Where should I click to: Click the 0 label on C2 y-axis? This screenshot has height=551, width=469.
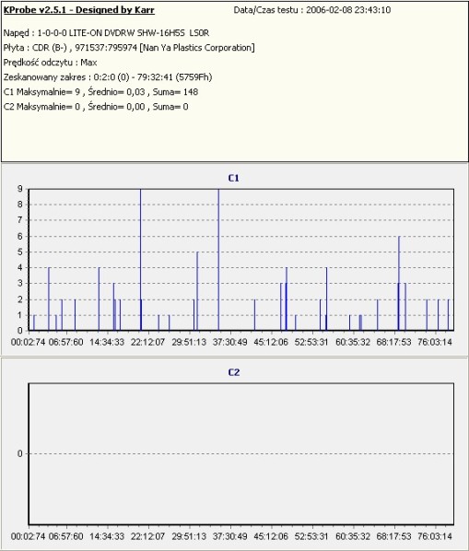[x=20, y=453]
